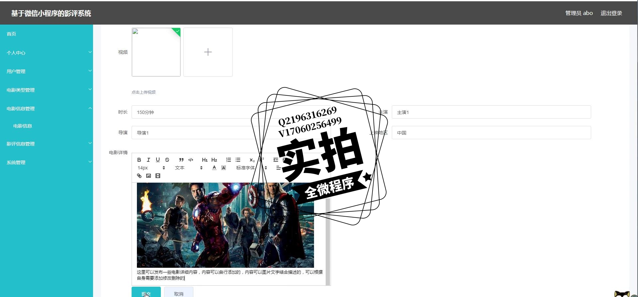The height and width of the screenshot is (297, 638).
Task: Open the text alignment picker
Action: coord(278,168)
